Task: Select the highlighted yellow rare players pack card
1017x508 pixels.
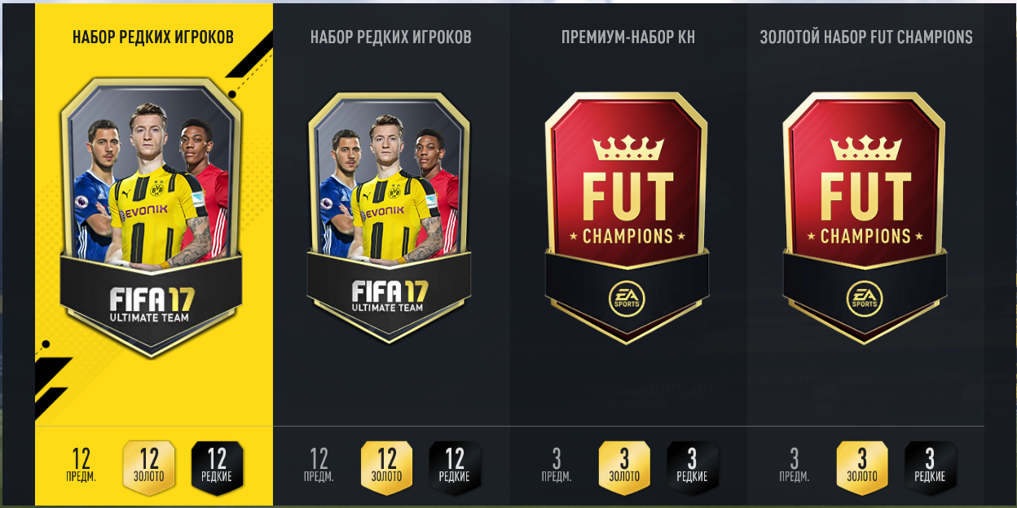Action: [152, 217]
